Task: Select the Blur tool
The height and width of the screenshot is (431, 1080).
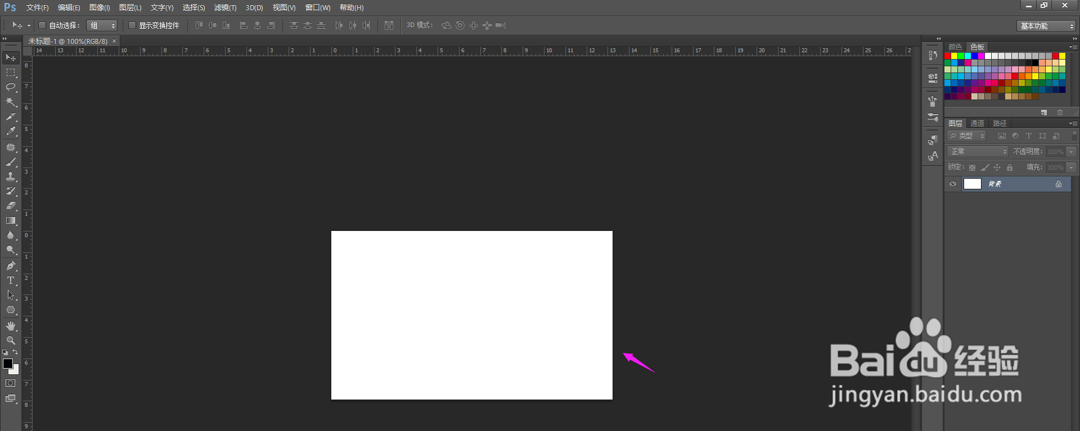Action: [x=11, y=235]
